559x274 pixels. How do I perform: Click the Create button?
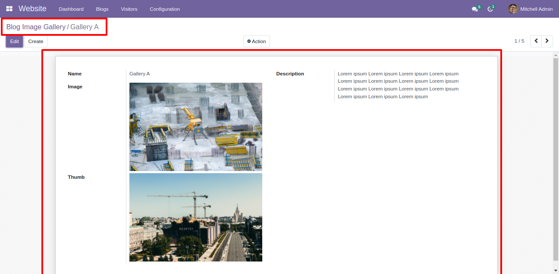click(36, 41)
